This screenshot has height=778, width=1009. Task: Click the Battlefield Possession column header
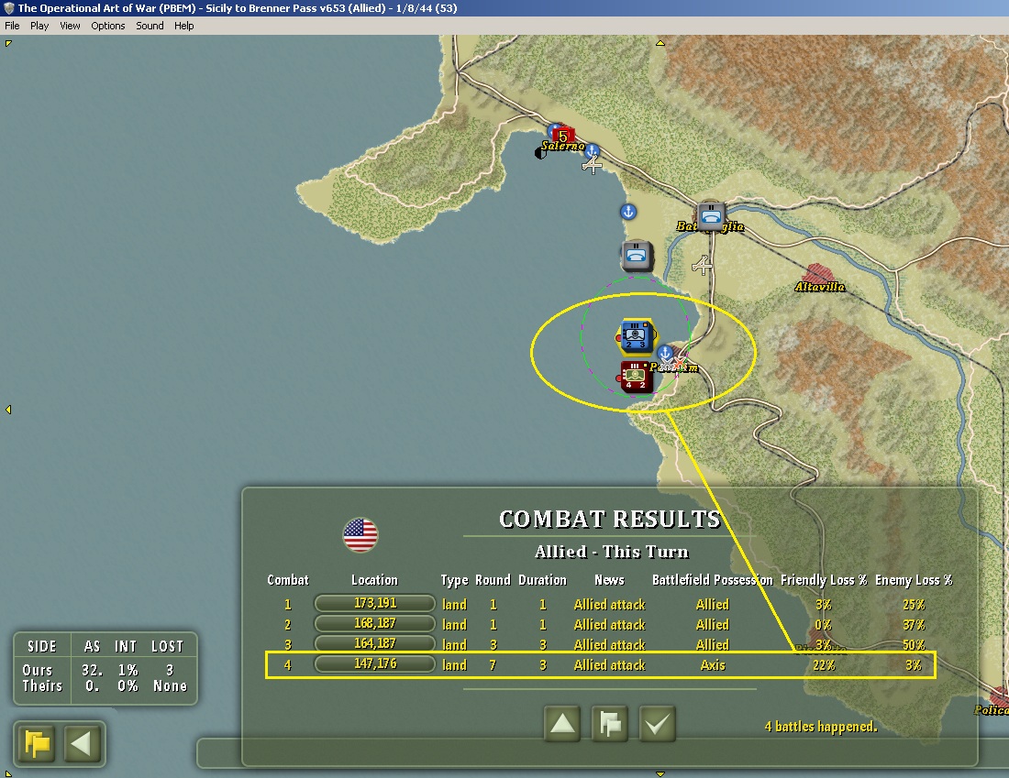pyautogui.click(x=713, y=580)
